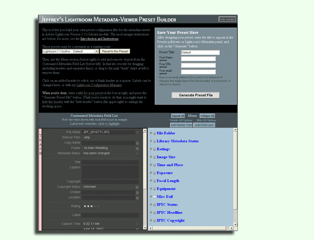This screenshot has width=314, height=240.
Task: Click the field list scrollbar down arrow
Action: click(145, 228)
